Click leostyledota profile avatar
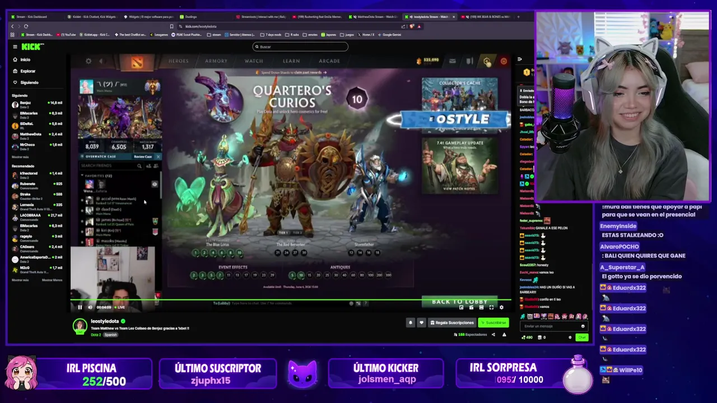Viewport: 717px width, 403px height. point(80,326)
